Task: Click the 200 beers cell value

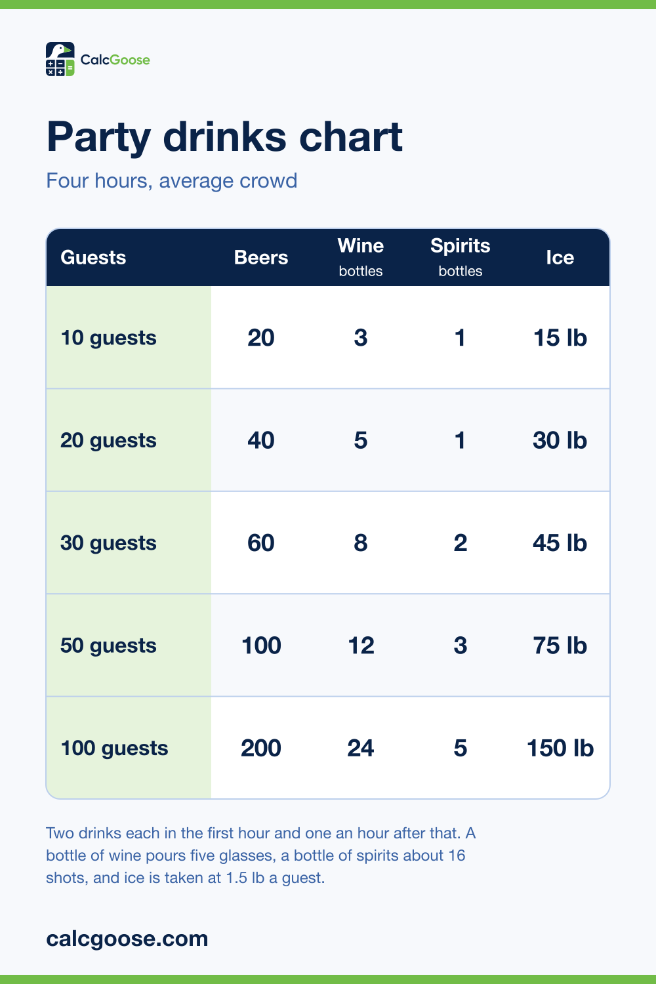Action: (x=261, y=748)
